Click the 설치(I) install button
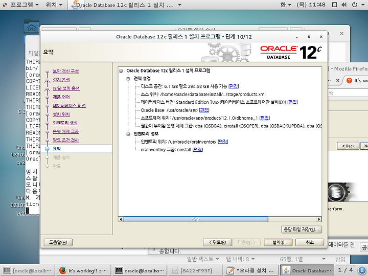 [278, 242]
